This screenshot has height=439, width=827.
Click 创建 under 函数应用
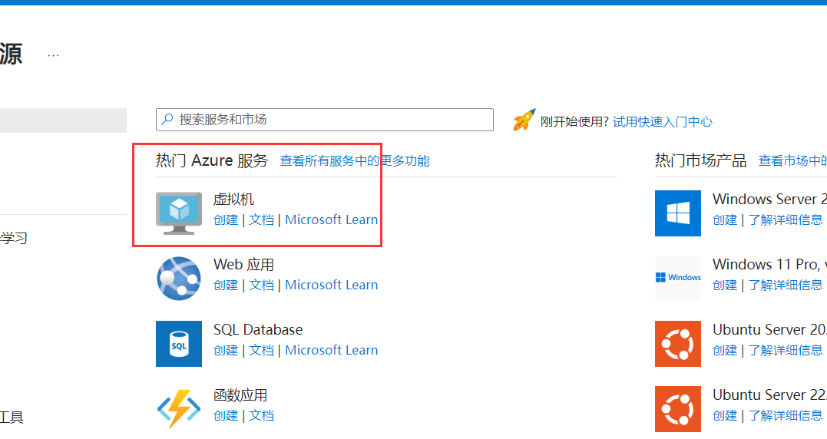pos(226,415)
